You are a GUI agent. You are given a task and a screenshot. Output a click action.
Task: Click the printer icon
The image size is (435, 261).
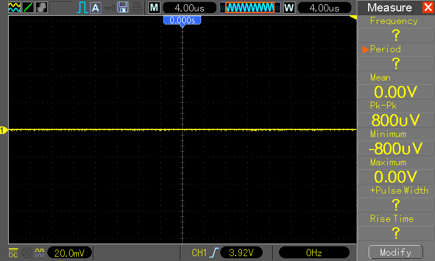(x=137, y=8)
